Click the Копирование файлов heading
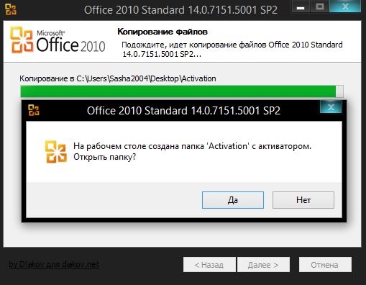 (x=163, y=32)
